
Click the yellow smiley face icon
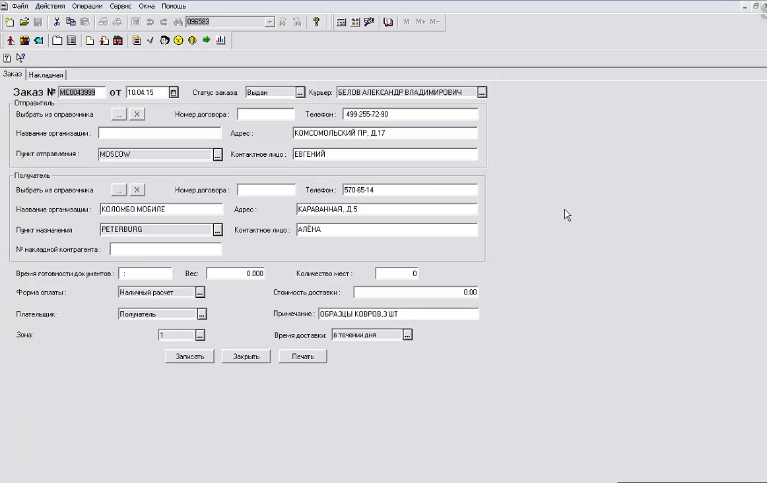tap(178, 41)
